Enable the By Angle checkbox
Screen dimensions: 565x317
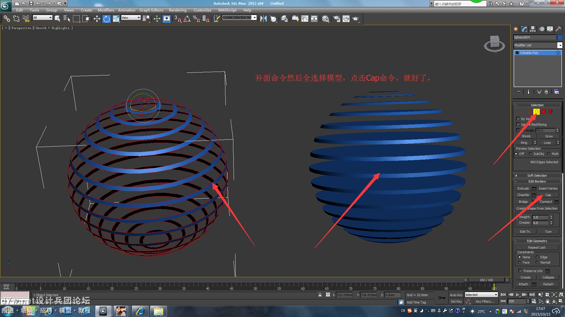pos(518,130)
